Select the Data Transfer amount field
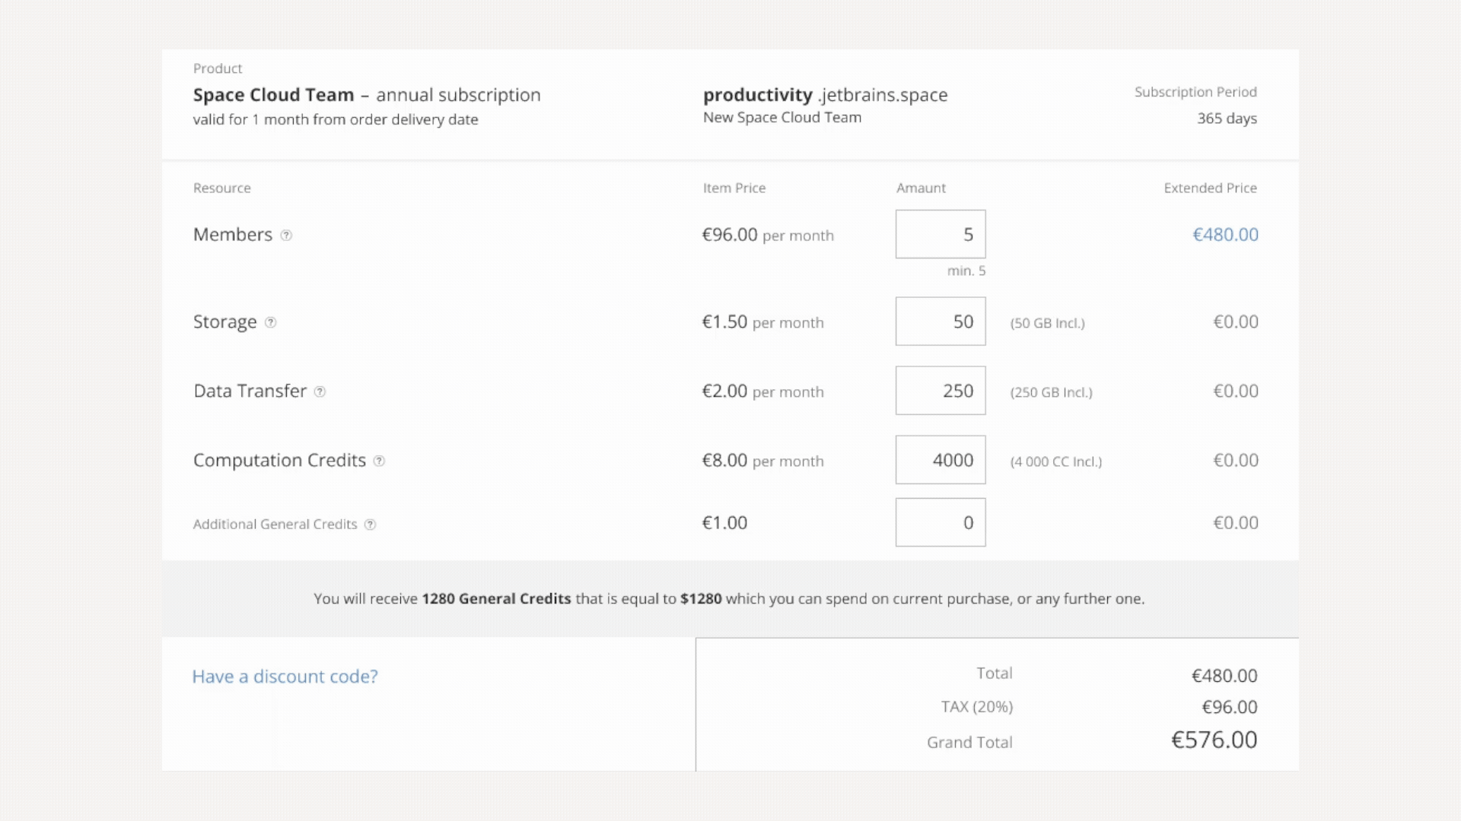 pyautogui.click(x=940, y=391)
